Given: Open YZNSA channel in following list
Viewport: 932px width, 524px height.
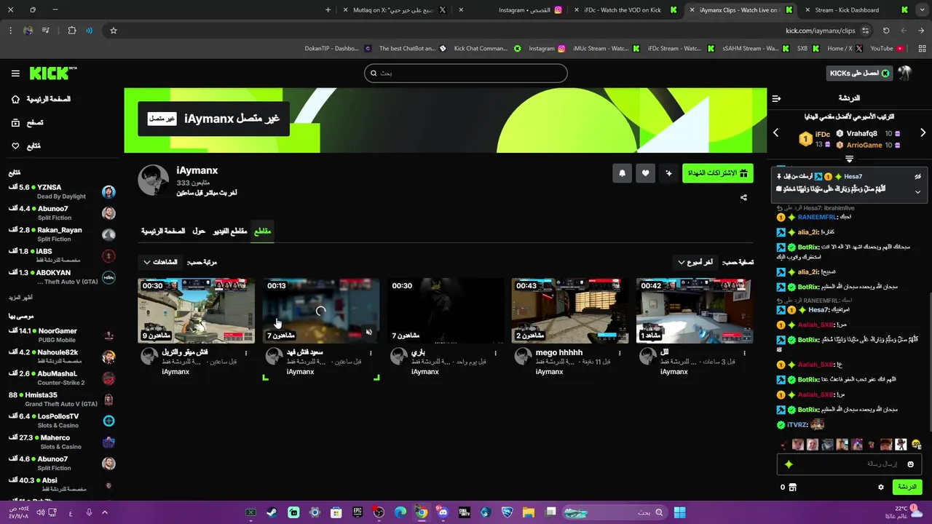Looking at the screenshot, I should 62,191.
